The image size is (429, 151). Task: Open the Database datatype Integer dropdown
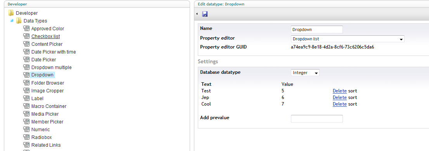(x=305, y=73)
